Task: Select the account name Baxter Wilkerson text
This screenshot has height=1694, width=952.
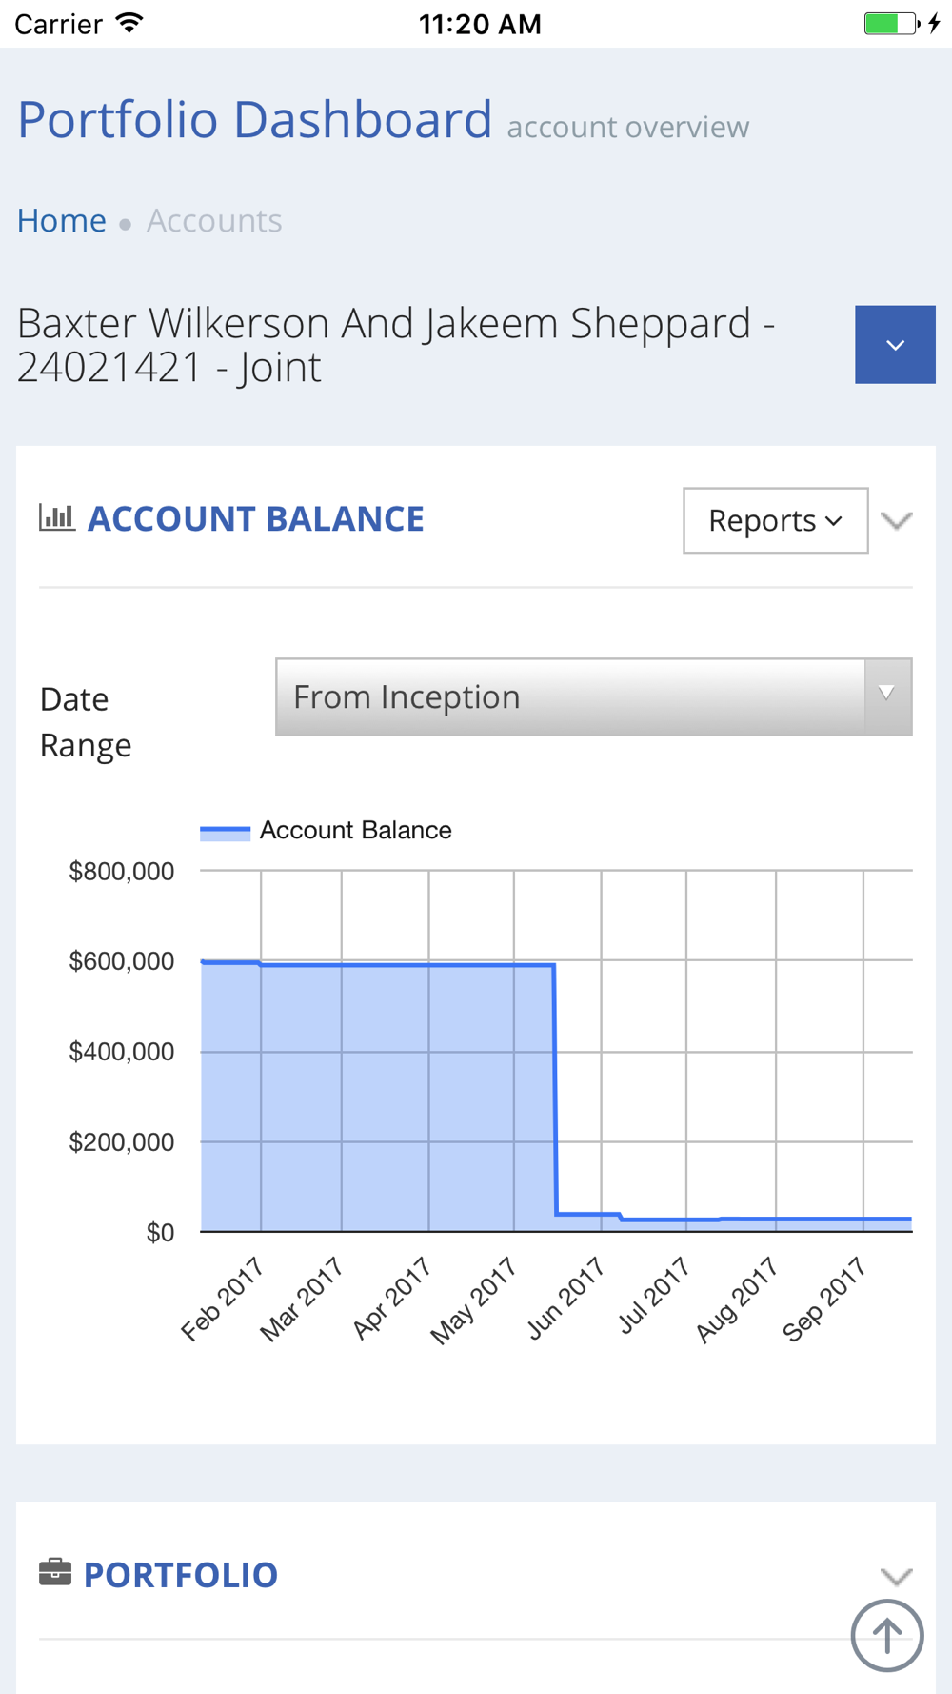Action: tap(396, 345)
